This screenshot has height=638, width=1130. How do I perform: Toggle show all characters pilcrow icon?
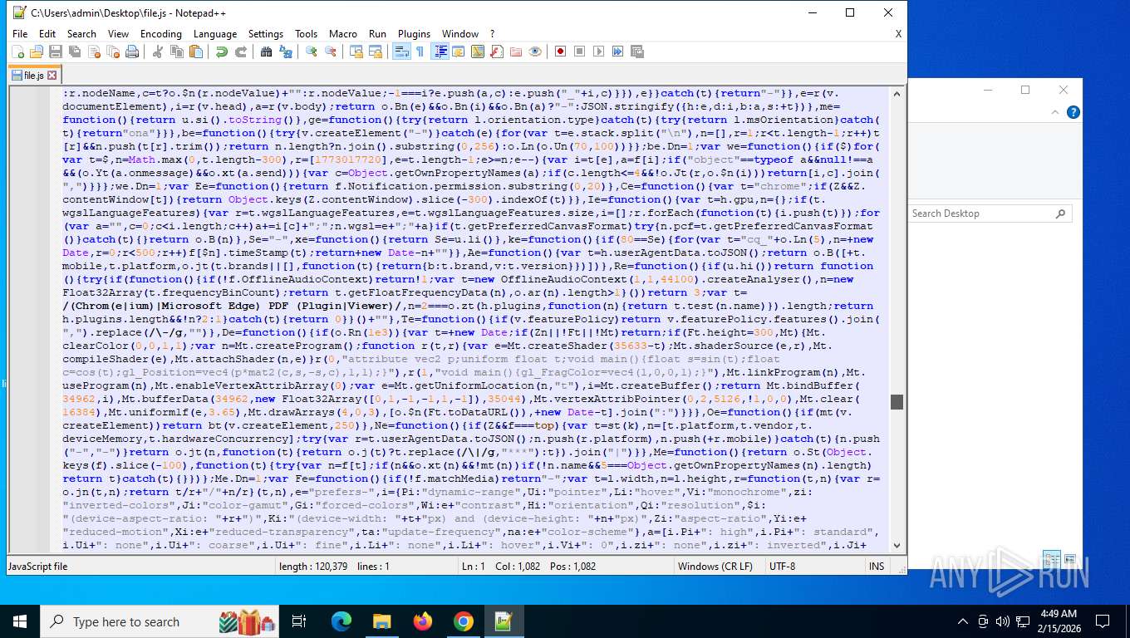420,52
